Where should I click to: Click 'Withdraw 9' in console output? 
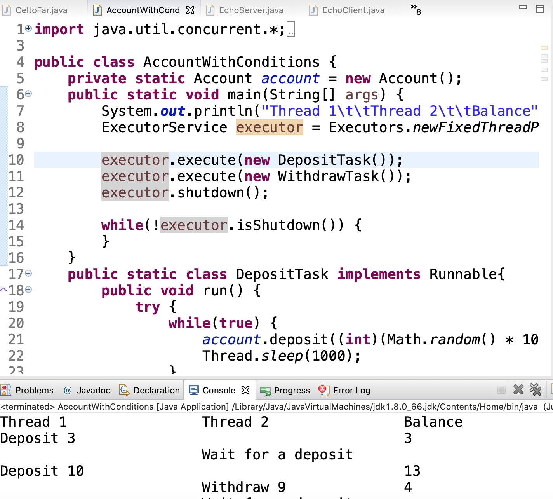(244, 487)
